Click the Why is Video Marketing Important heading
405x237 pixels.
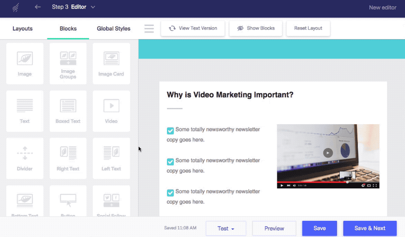click(x=230, y=95)
